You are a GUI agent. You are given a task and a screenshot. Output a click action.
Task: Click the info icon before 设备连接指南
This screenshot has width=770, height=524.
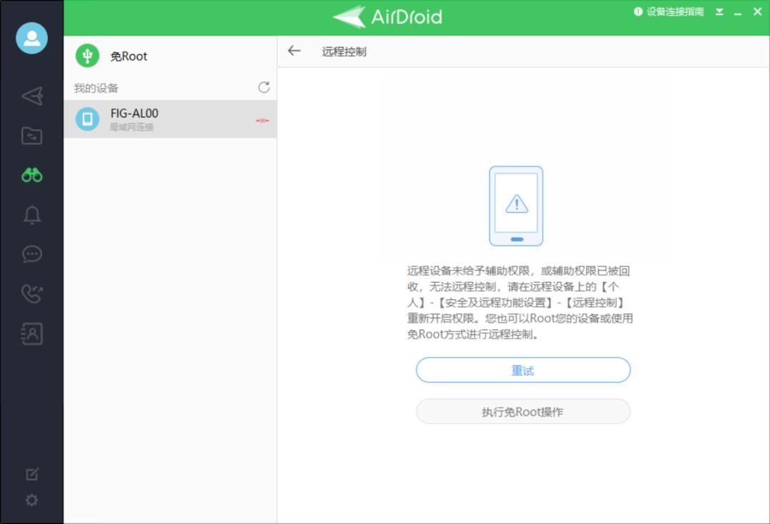click(x=637, y=11)
